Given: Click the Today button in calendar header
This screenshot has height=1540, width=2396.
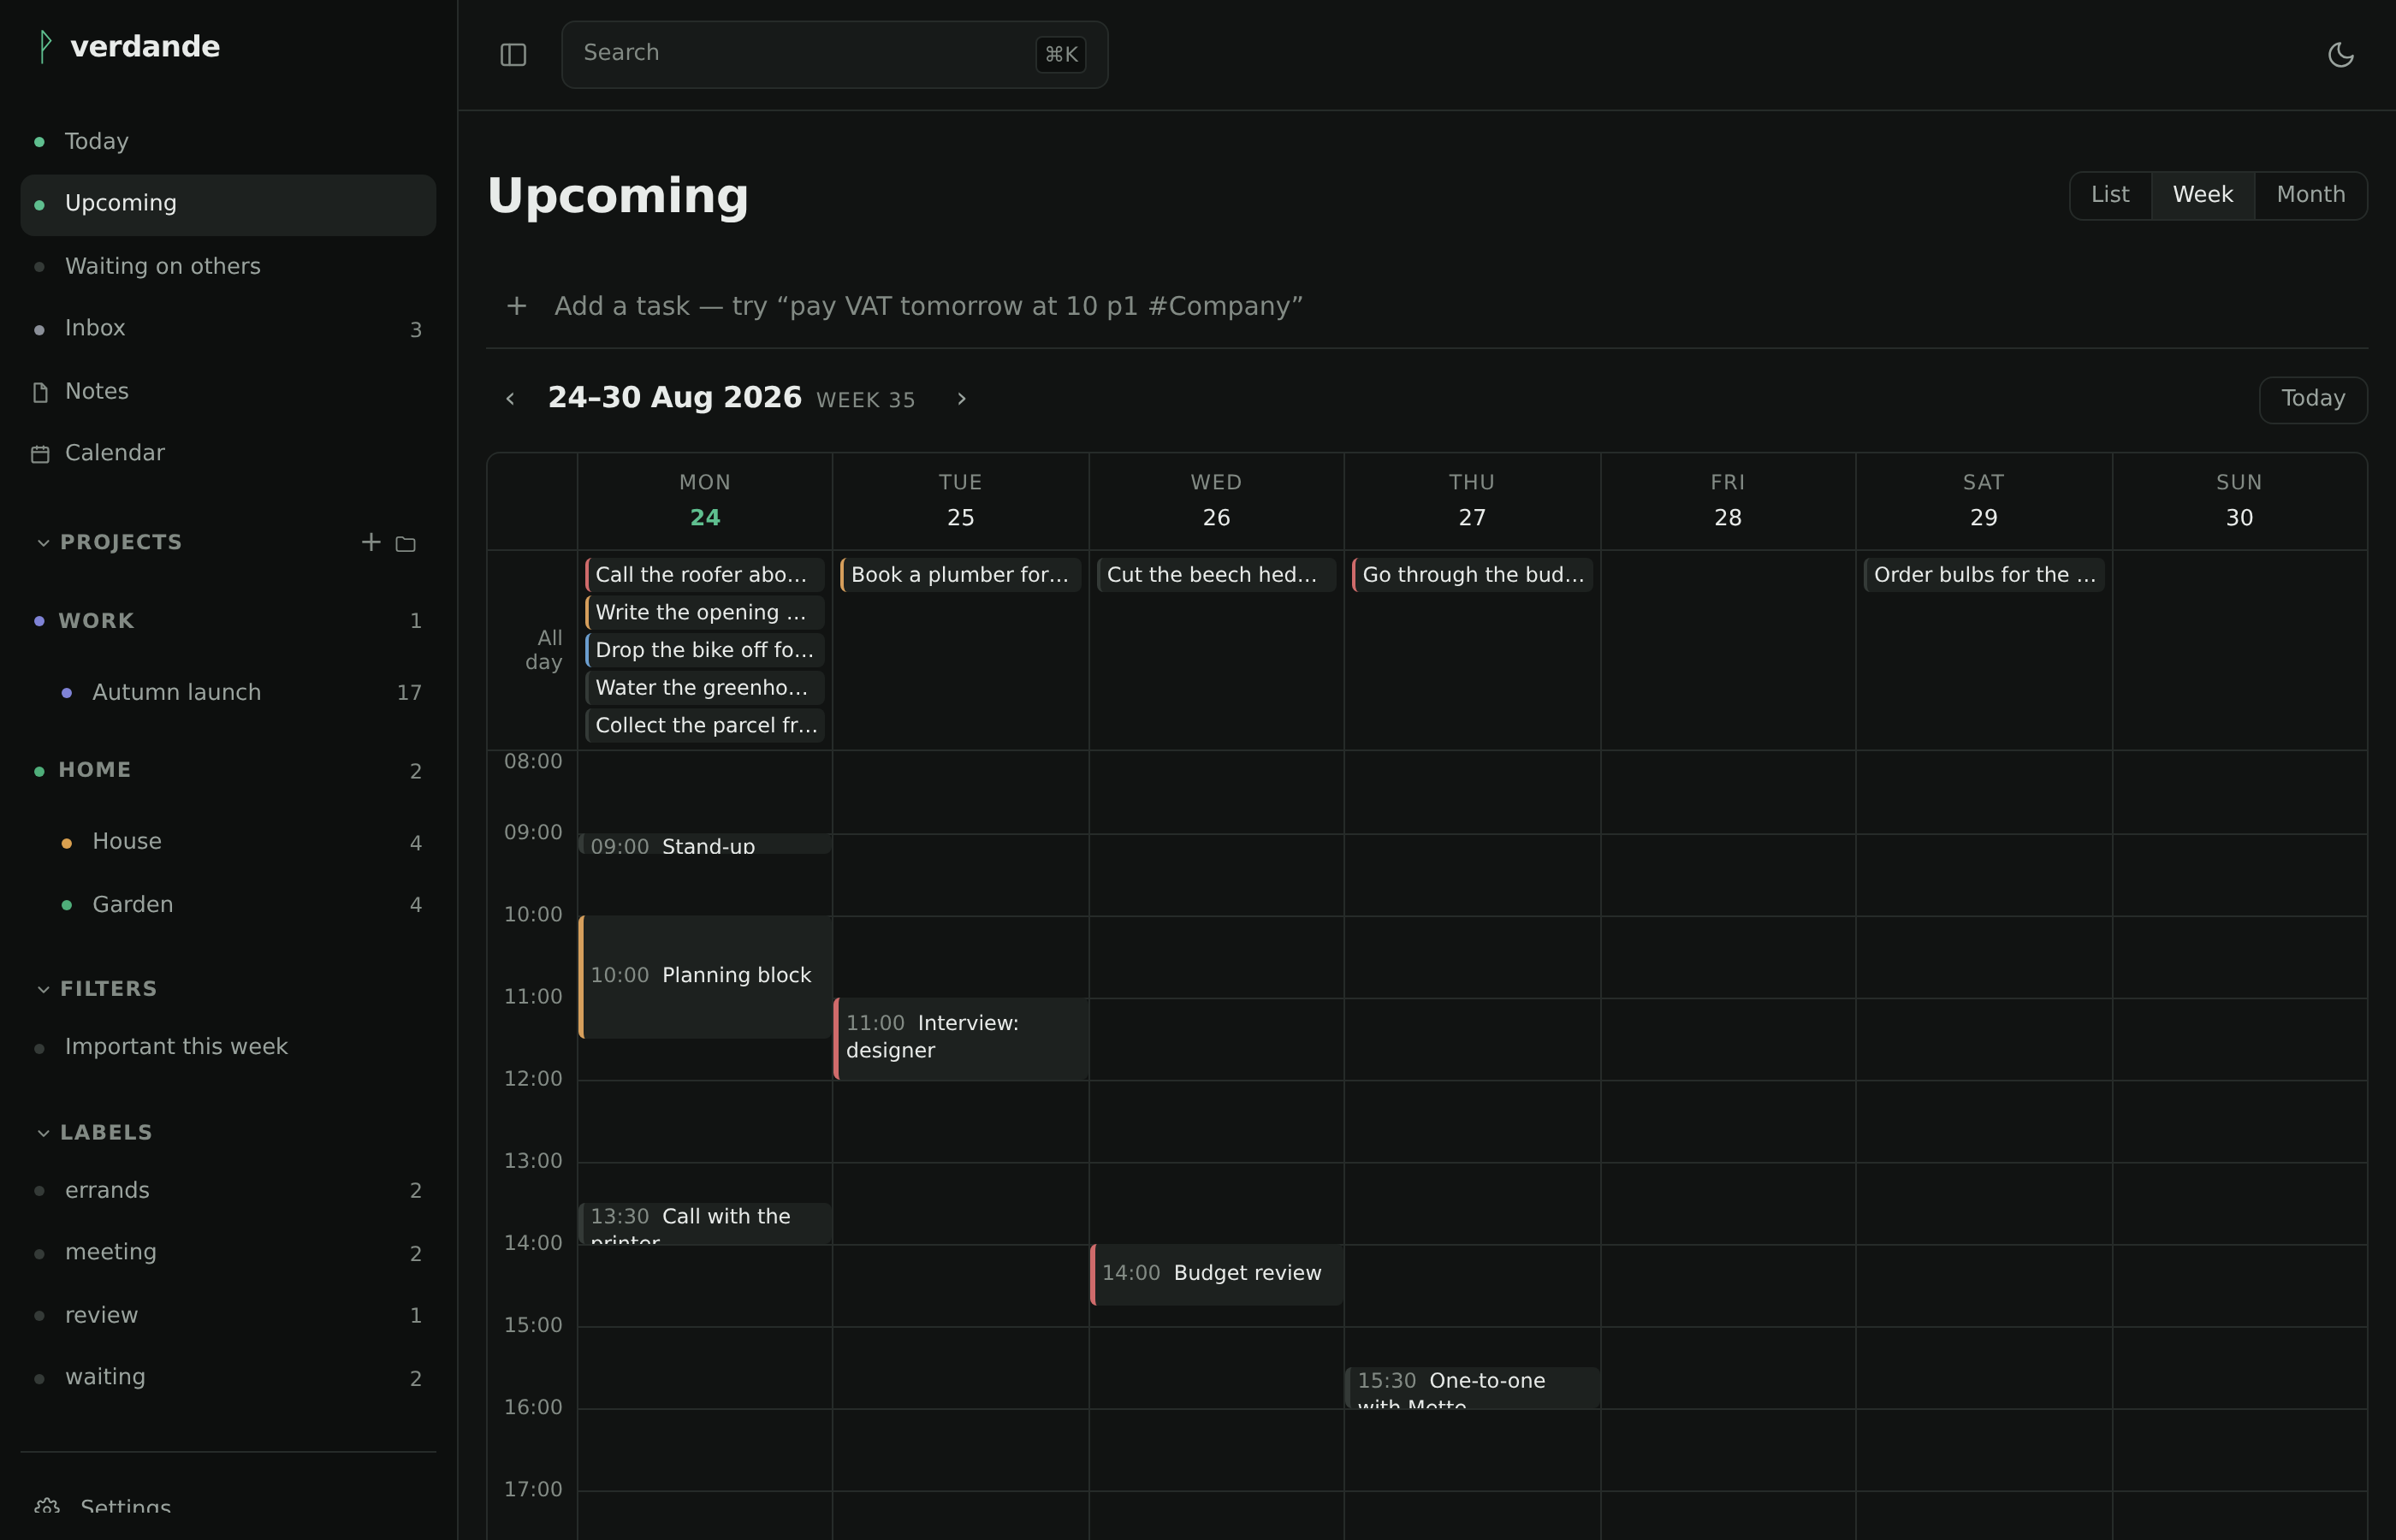Looking at the screenshot, I should pos(2312,399).
